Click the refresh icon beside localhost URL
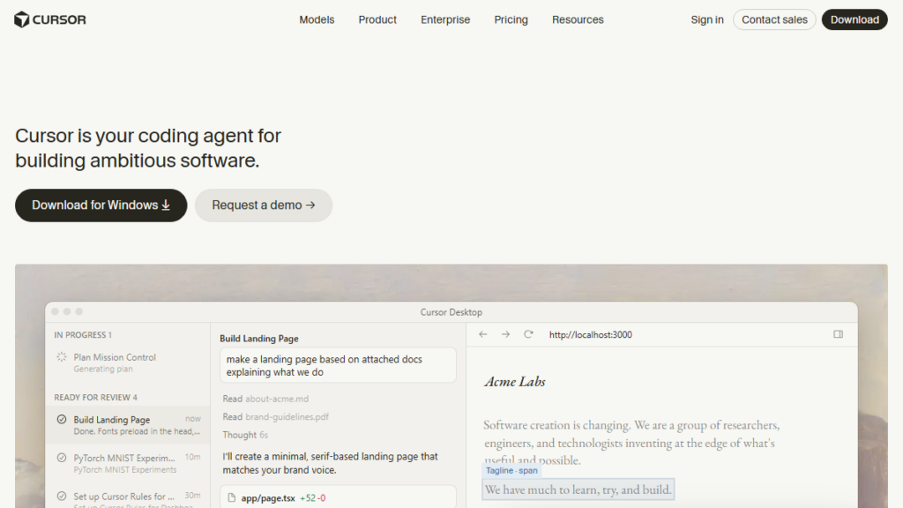 528,334
